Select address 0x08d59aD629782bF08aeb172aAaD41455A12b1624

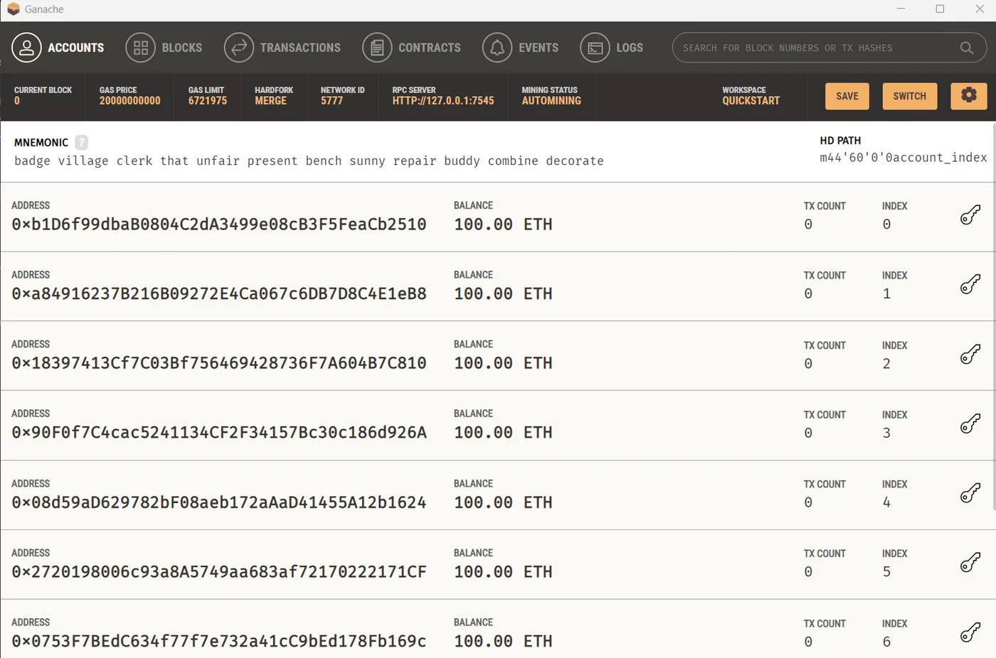[219, 502]
